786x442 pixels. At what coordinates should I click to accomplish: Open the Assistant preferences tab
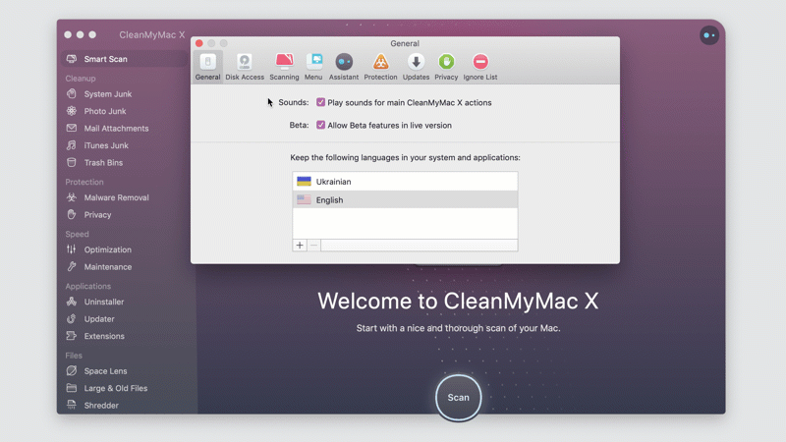coord(344,67)
